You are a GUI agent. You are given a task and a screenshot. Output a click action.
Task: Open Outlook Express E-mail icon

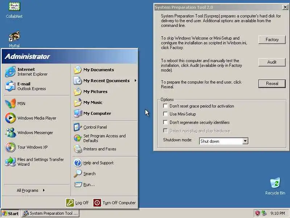click(x=10, y=86)
